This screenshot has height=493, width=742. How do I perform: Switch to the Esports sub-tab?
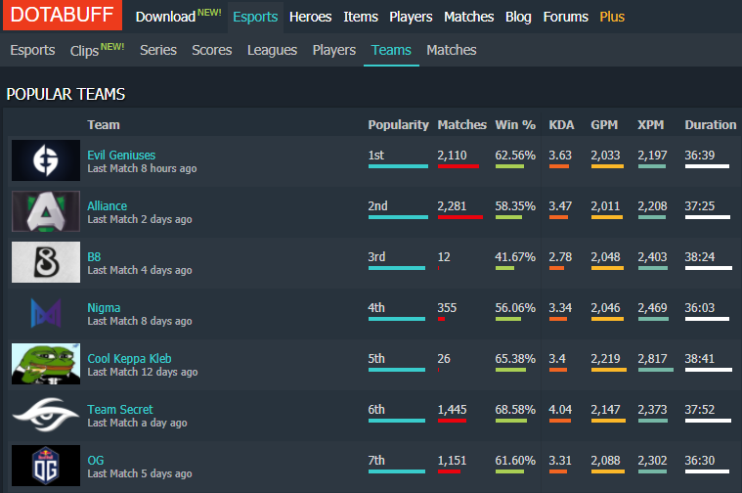pos(32,50)
